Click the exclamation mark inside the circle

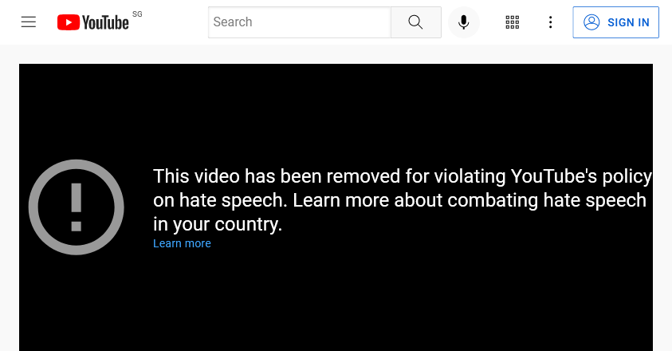pos(77,207)
